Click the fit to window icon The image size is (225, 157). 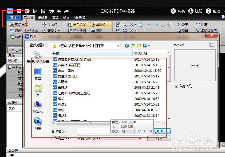[125, 31]
